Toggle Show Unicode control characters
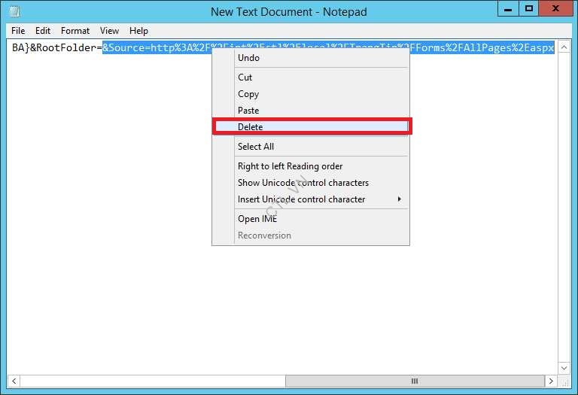578x395 pixels. click(303, 183)
